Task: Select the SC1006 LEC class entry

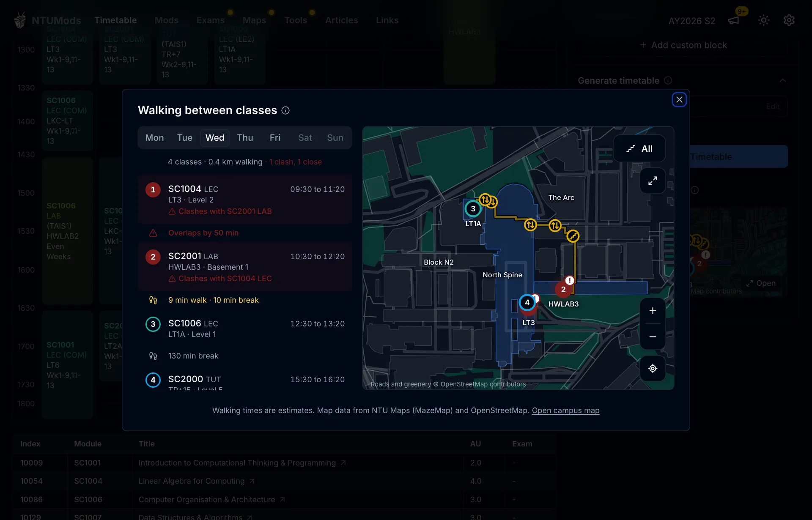Action: 245,328
